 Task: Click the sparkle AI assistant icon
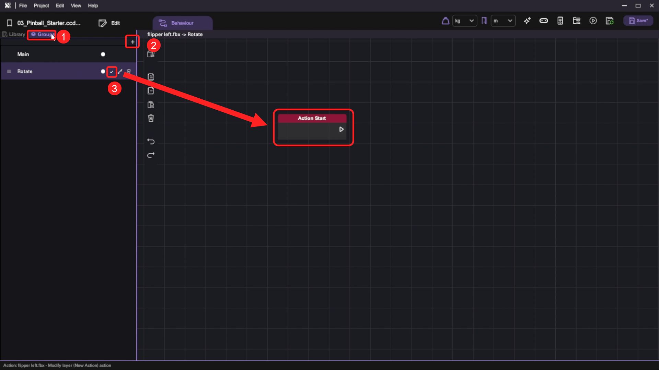coord(527,21)
